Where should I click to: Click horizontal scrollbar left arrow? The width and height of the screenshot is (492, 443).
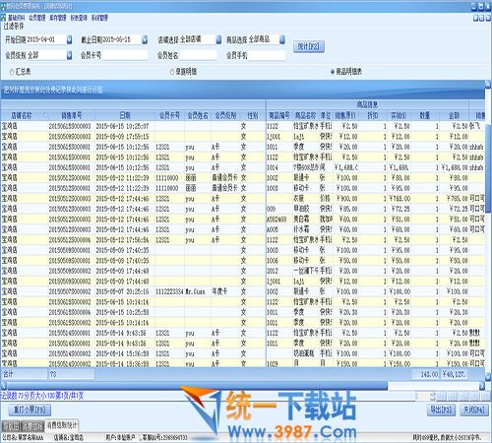click(x=4, y=386)
